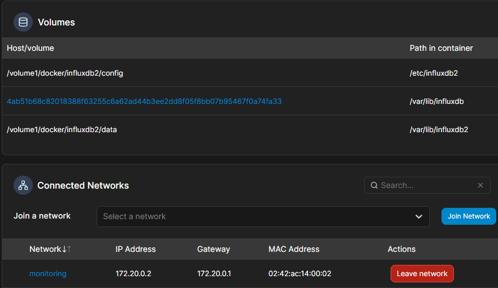Image resolution: width=498 pixels, height=288 pixels.
Task: Click the magnifier icon in the search box
Action: click(x=374, y=185)
